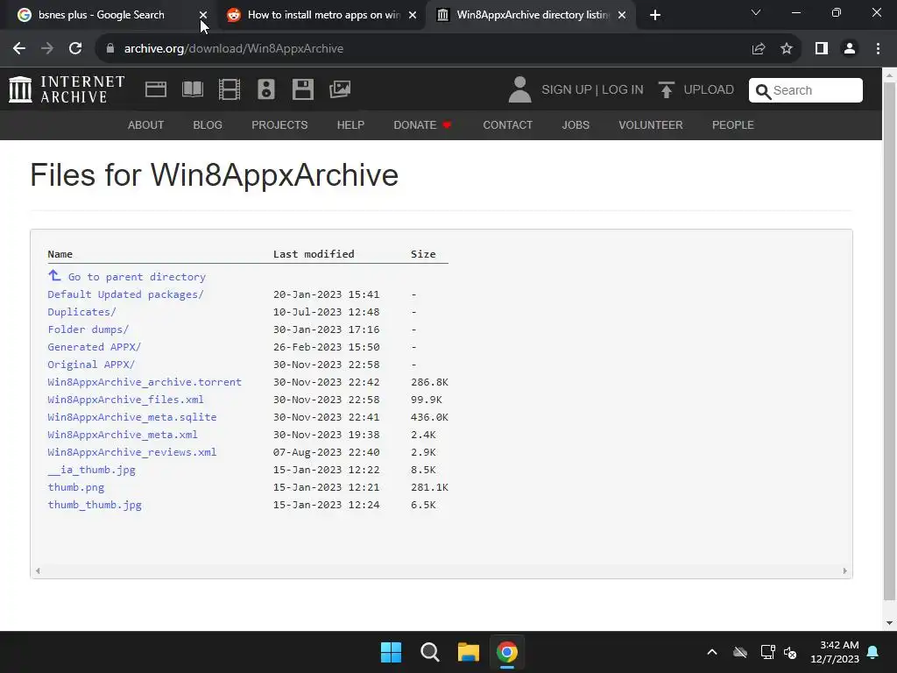Switch to the How to install metro apps tab
This screenshot has width=897, height=673.
point(324,15)
